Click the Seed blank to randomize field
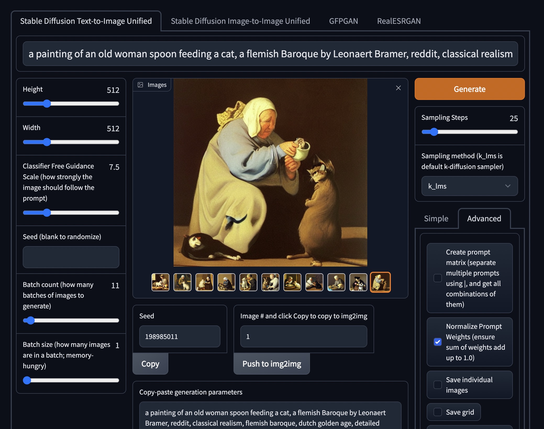 coord(71,257)
